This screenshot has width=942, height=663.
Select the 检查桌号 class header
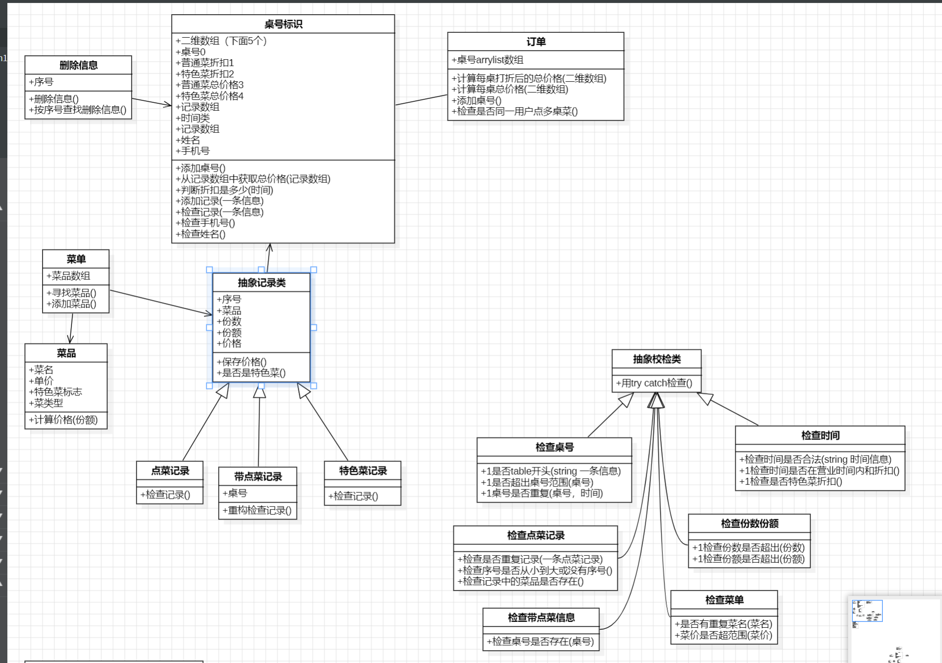point(554,447)
